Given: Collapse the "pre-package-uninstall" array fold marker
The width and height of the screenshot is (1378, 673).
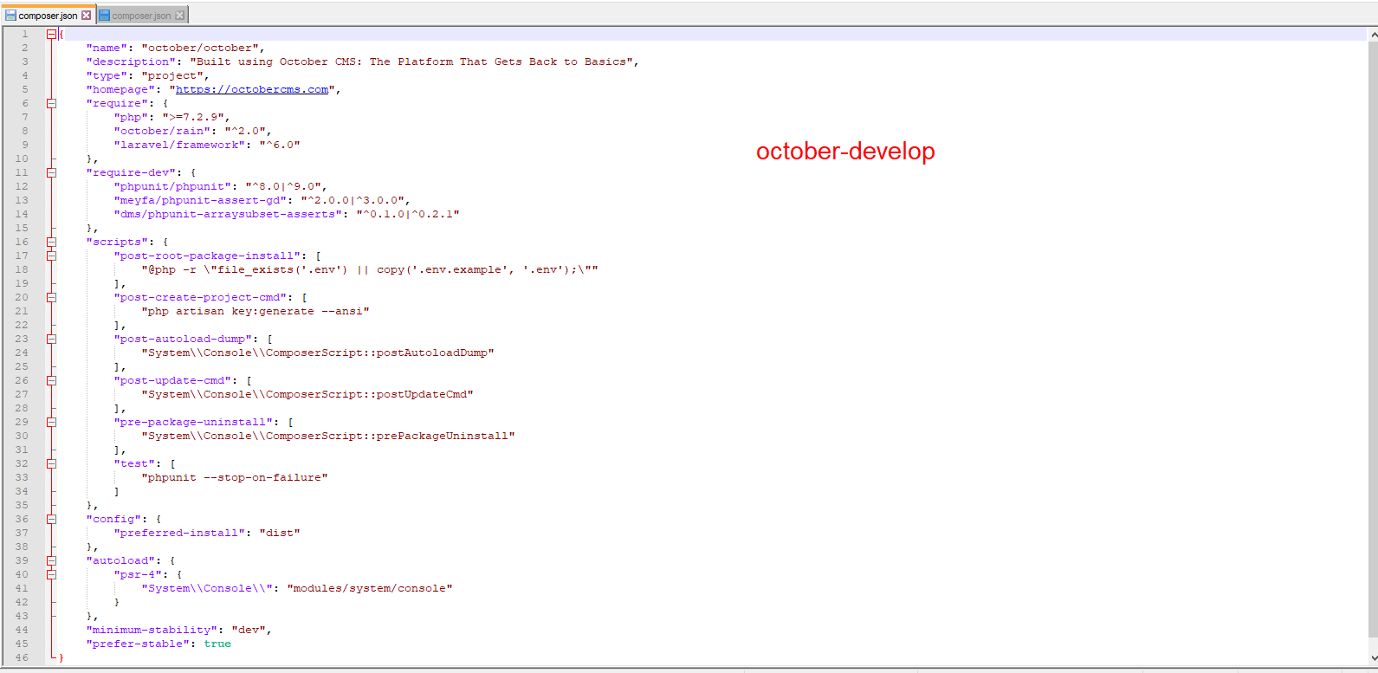Looking at the screenshot, I should point(51,422).
